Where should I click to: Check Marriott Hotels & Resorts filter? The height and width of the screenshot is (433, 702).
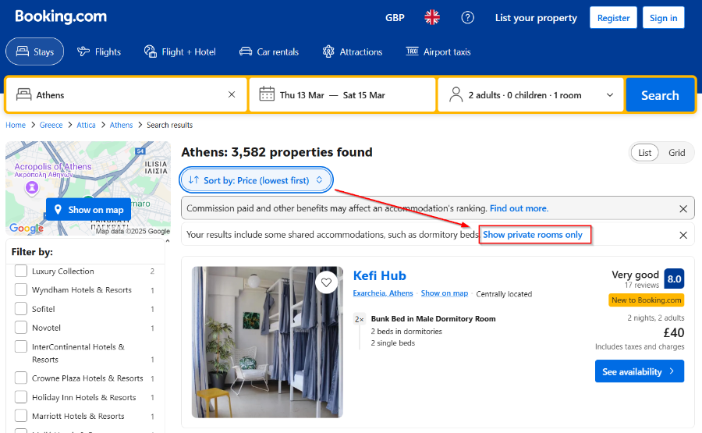[x=20, y=416]
